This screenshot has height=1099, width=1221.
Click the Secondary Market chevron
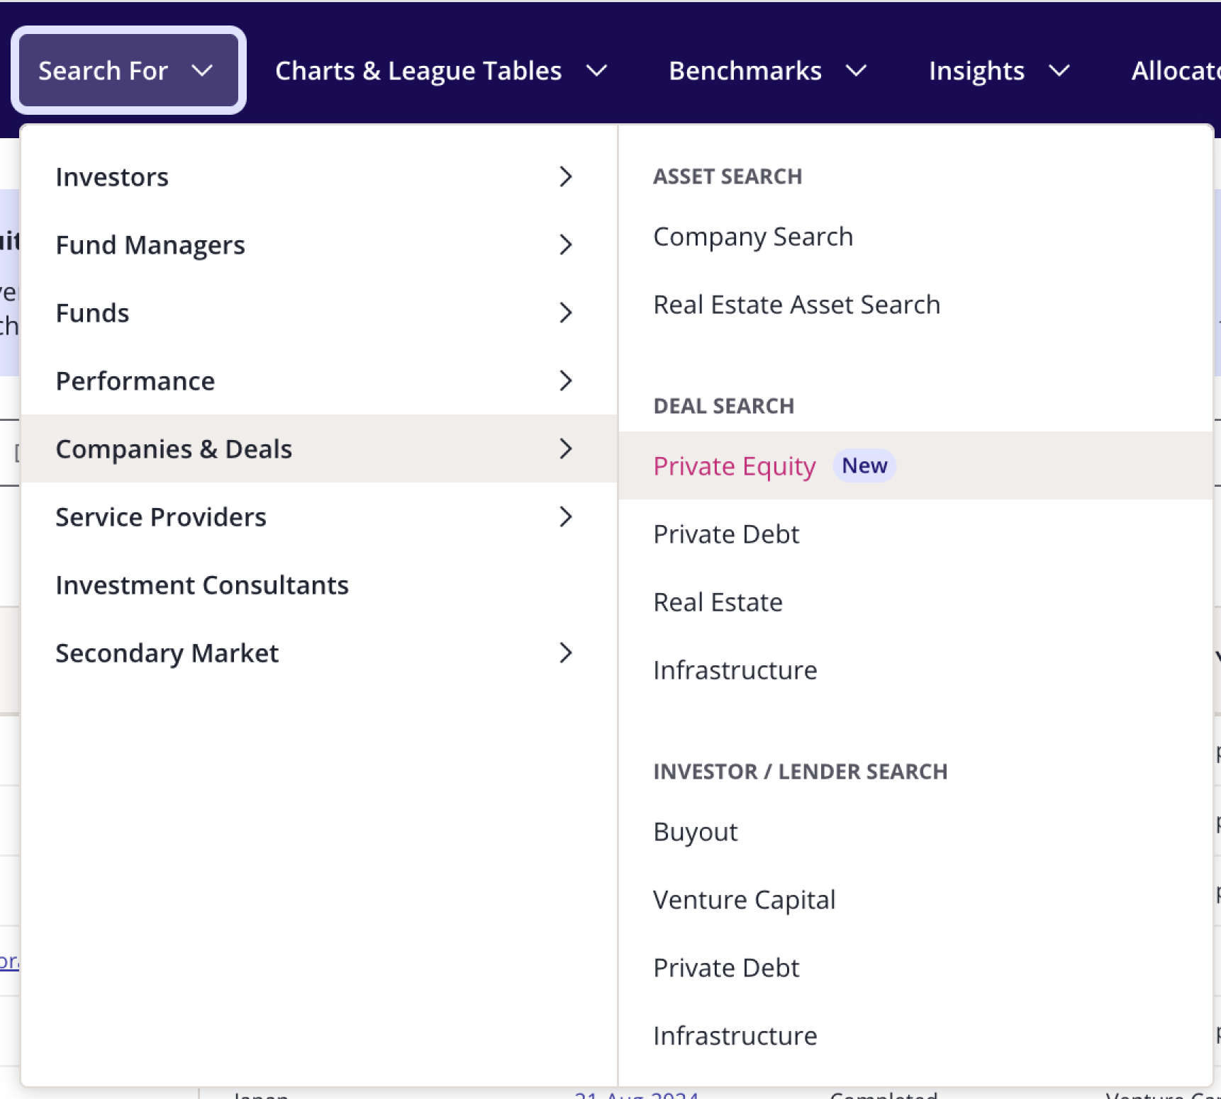[x=565, y=653]
